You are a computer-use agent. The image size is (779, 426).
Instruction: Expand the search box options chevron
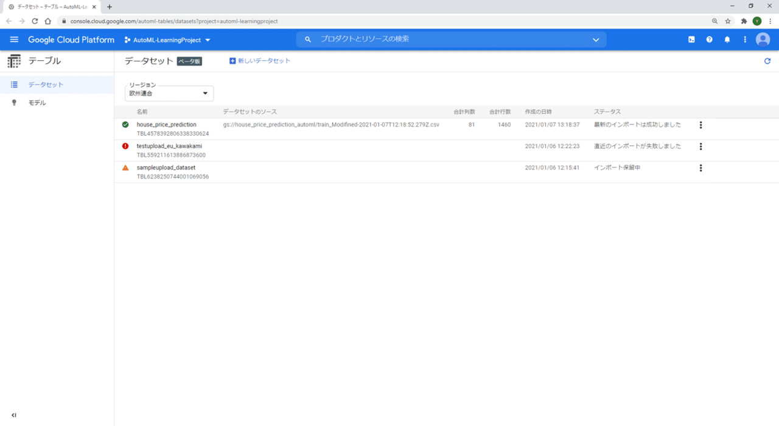pos(596,39)
